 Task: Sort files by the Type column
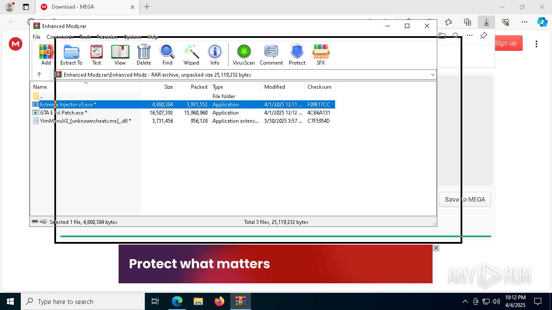click(x=236, y=87)
